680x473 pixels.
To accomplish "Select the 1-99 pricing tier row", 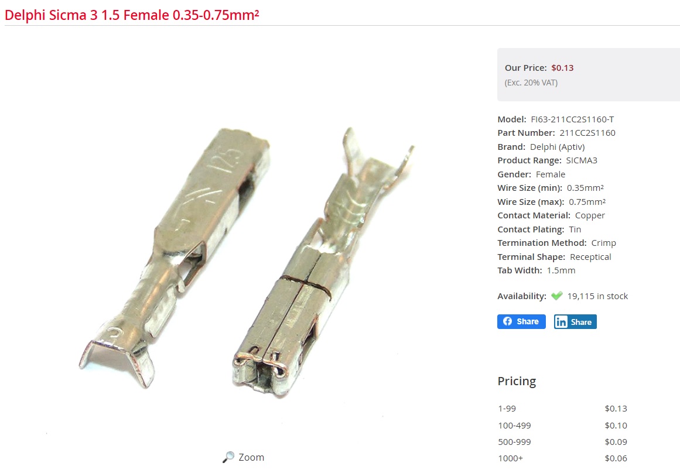I will click(x=562, y=409).
